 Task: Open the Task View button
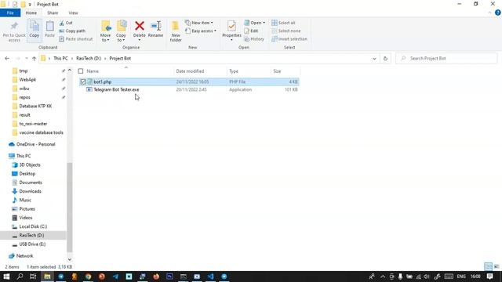pyautogui.click(x=33, y=277)
